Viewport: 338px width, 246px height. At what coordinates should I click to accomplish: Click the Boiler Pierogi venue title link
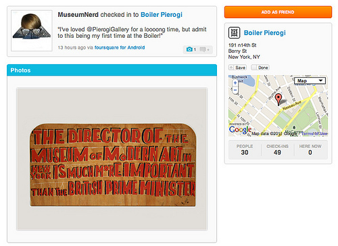click(x=265, y=33)
